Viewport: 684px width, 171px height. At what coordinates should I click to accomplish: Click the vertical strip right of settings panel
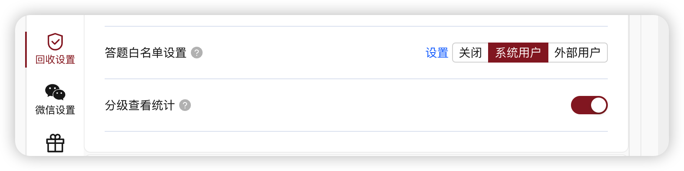[x=635, y=85]
